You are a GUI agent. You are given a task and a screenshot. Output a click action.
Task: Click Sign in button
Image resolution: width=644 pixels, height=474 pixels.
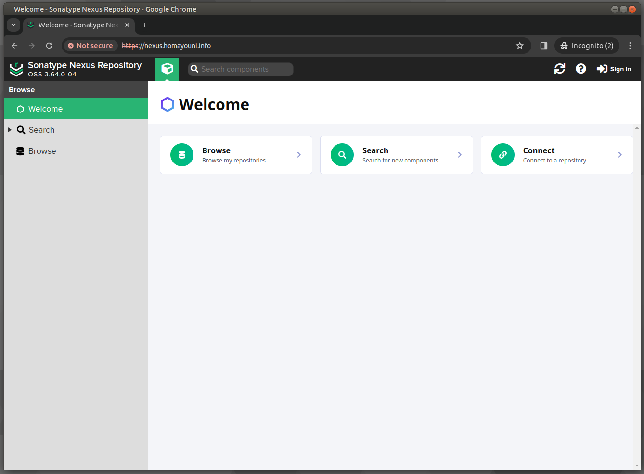[614, 69]
